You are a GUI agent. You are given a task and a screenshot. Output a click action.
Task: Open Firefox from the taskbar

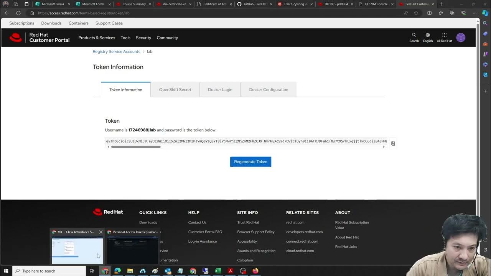(255, 271)
